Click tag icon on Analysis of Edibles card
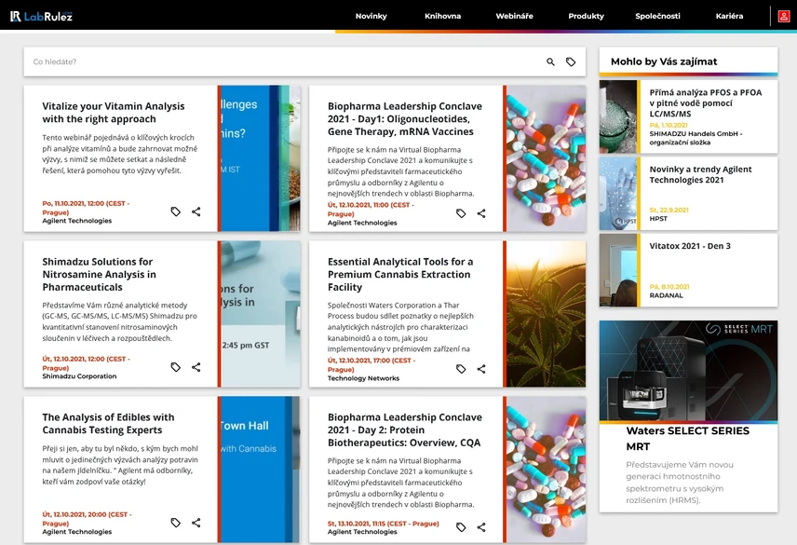The height and width of the screenshot is (545, 797). point(175,523)
